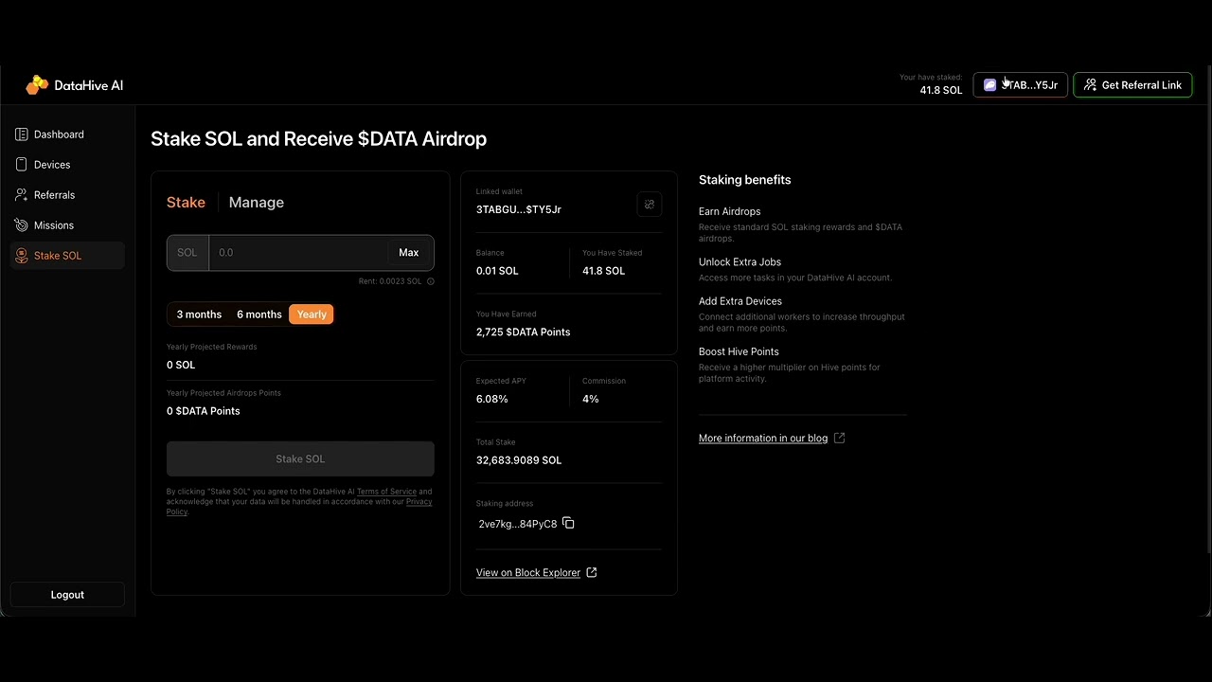
Task: Click the 32,683.9089 SOL total stake value
Action: [519, 460]
